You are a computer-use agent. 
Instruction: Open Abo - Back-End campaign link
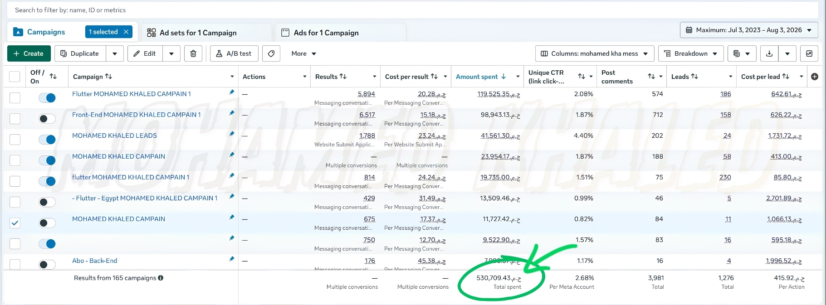point(95,261)
